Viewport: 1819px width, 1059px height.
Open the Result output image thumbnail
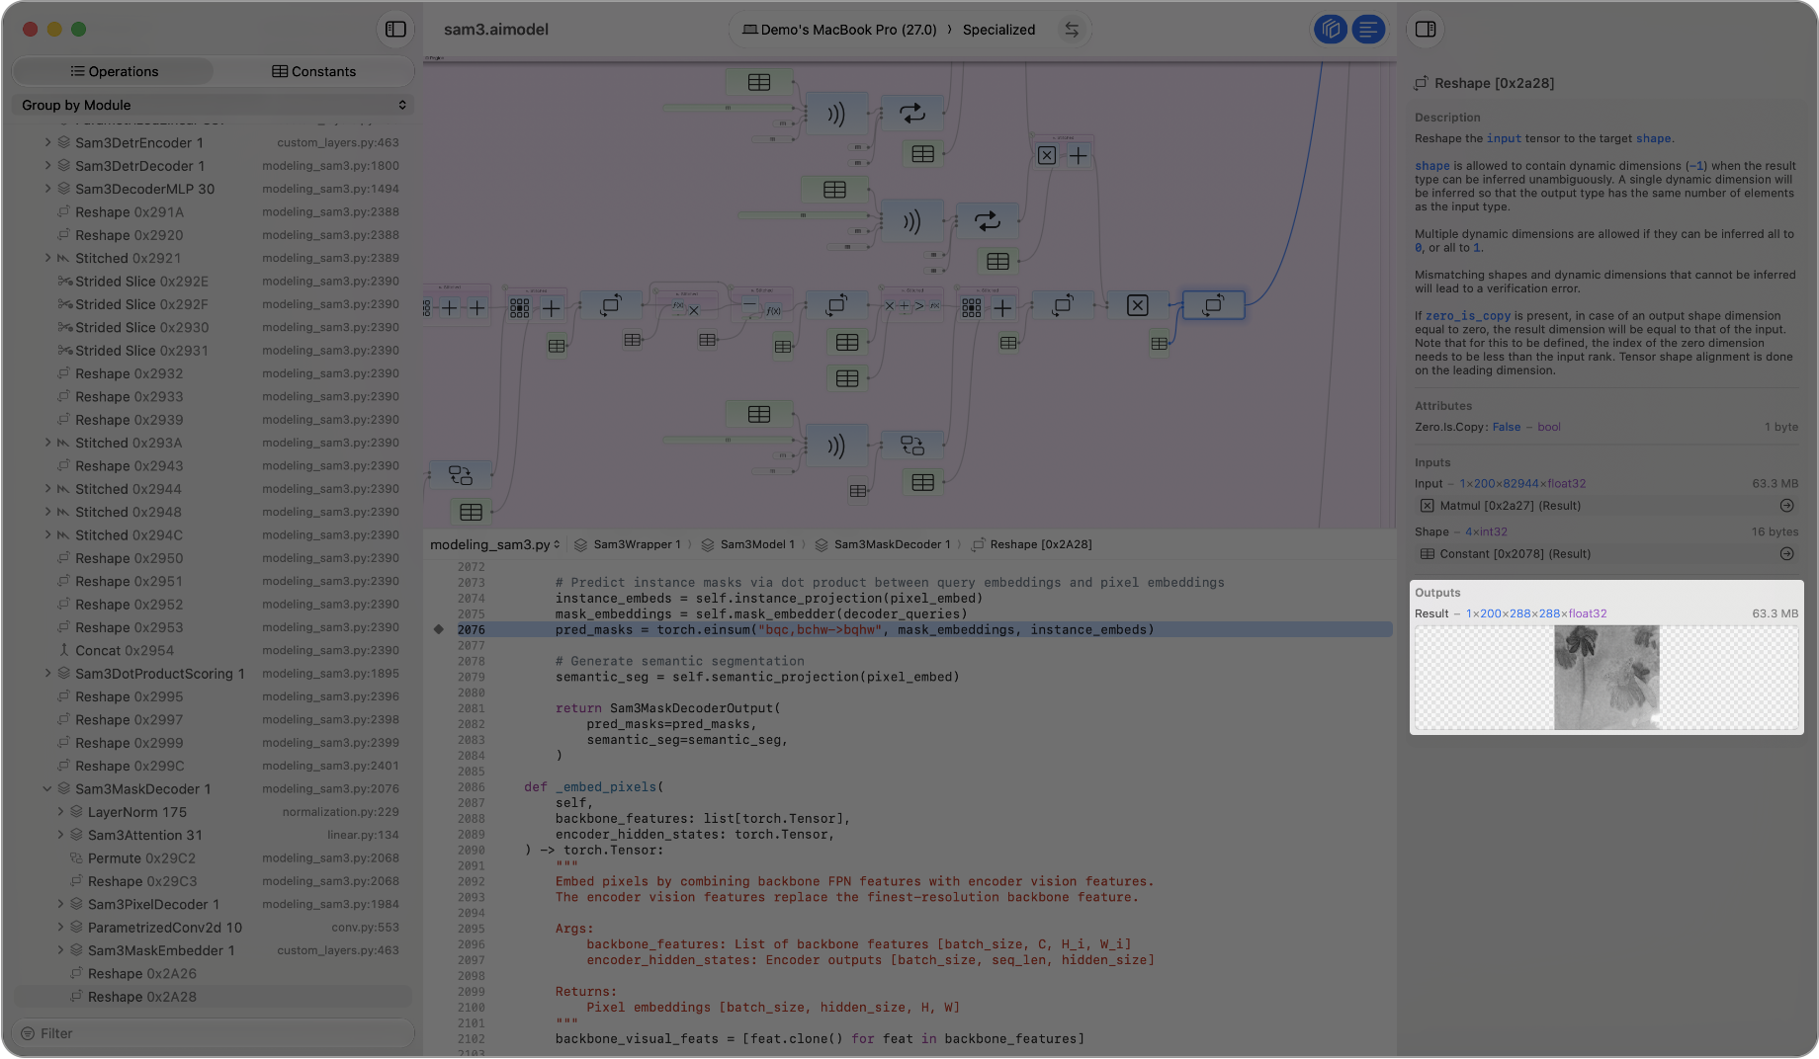[1606, 678]
